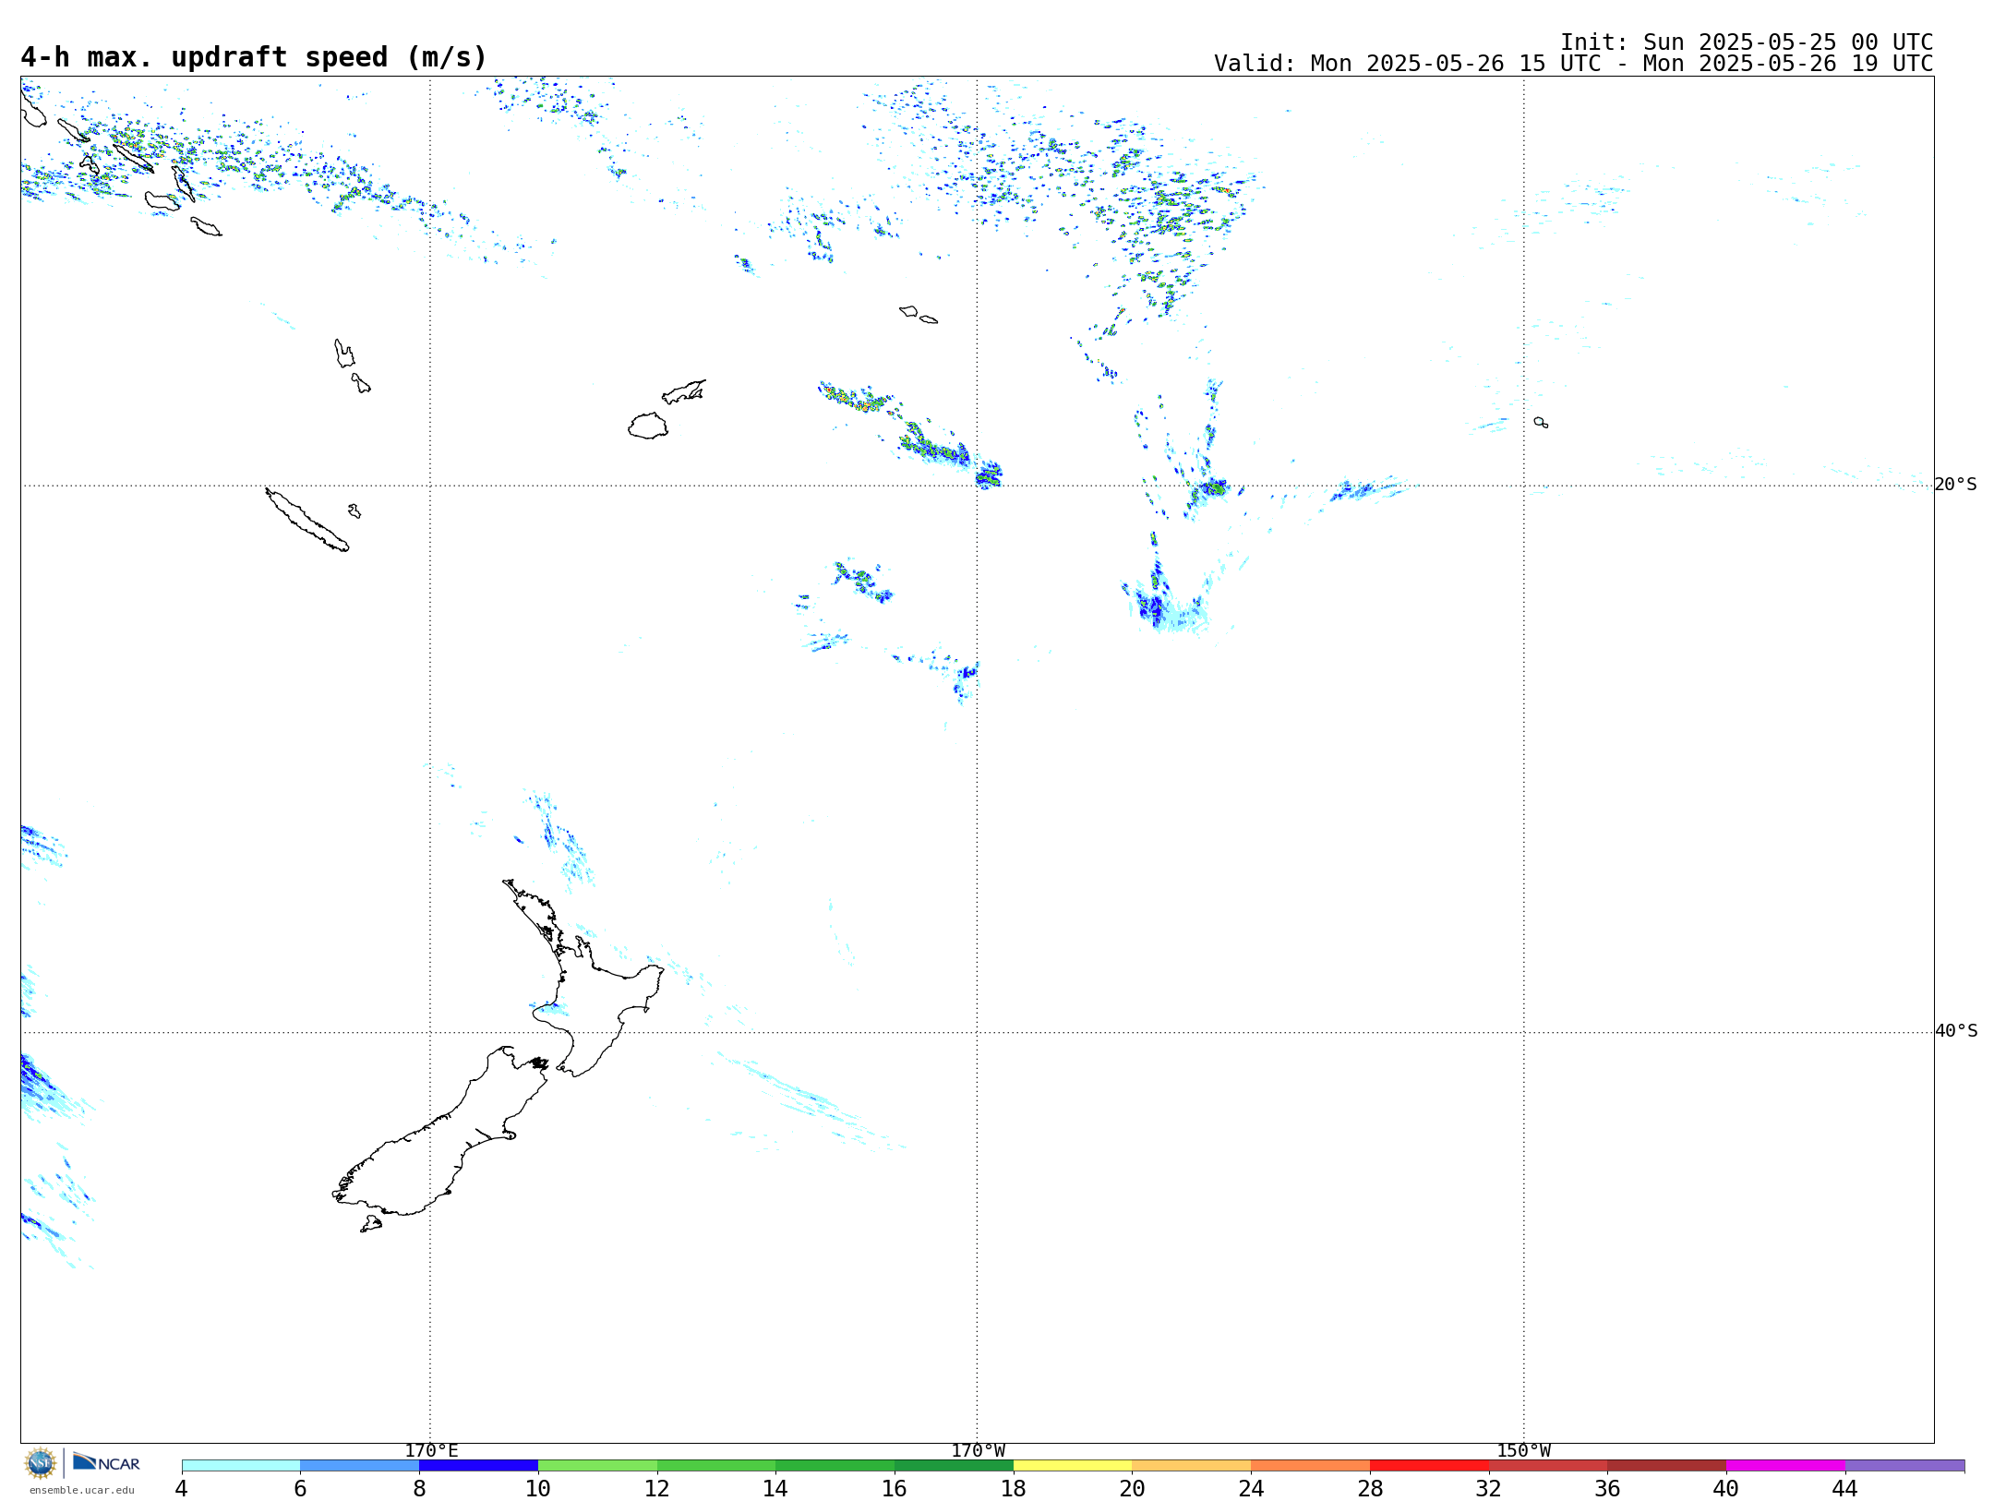This screenshot has width=1994, height=1501.
Task: Click the magenta 40-44 color swatch
Action: pos(1785,1466)
